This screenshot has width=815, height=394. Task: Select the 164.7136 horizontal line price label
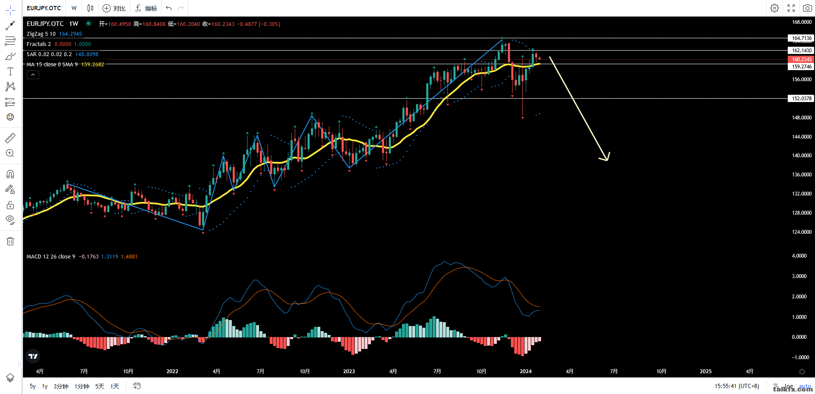(801, 38)
